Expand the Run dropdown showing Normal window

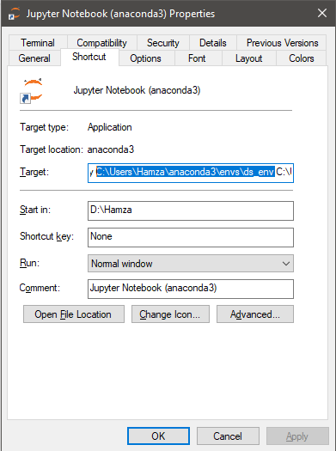(191, 263)
